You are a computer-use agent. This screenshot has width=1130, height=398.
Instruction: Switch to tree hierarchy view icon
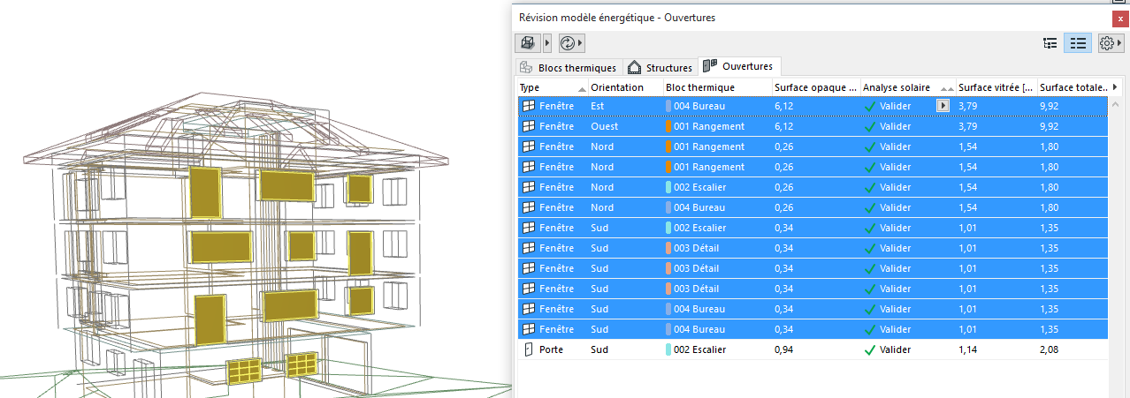coord(1050,42)
